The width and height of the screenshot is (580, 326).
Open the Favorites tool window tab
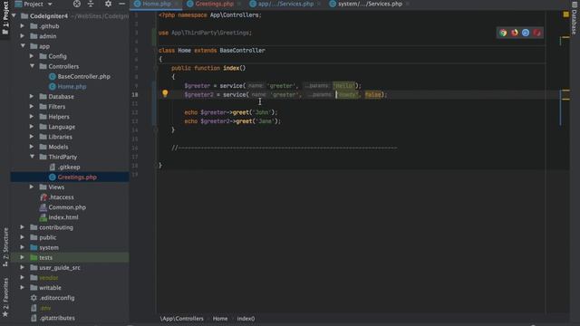point(5,298)
